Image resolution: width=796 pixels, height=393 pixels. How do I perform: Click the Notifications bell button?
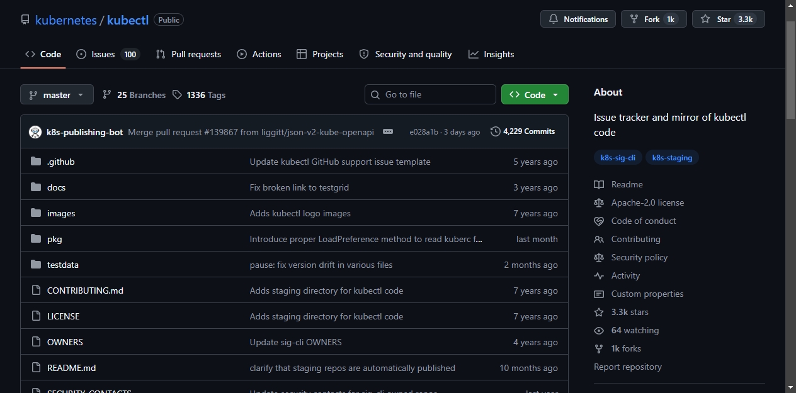click(578, 19)
